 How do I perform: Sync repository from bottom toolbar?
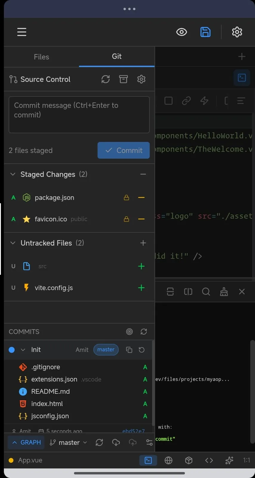pos(99,442)
